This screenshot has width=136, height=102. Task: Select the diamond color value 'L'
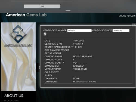[x=74, y=60]
